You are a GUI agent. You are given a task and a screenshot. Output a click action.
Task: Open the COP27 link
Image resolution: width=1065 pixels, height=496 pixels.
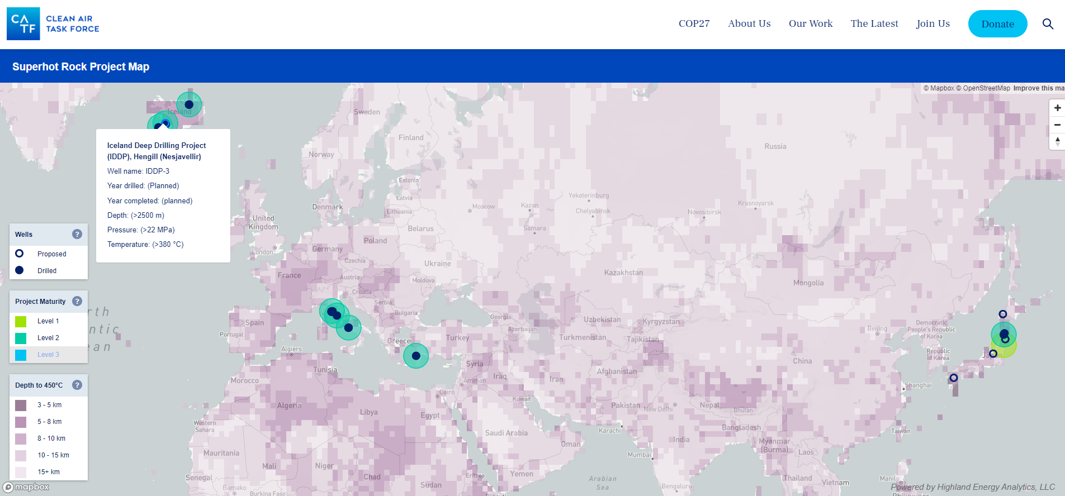tap(694, 23)
